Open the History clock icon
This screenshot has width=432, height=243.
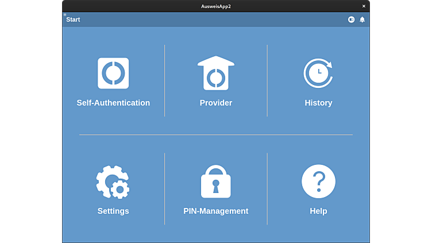(318, 73)
